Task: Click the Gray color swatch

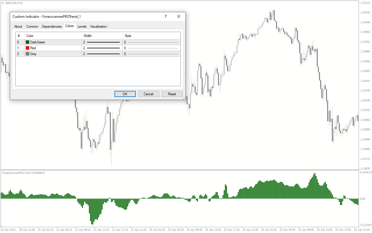Action: coord(28,54)
